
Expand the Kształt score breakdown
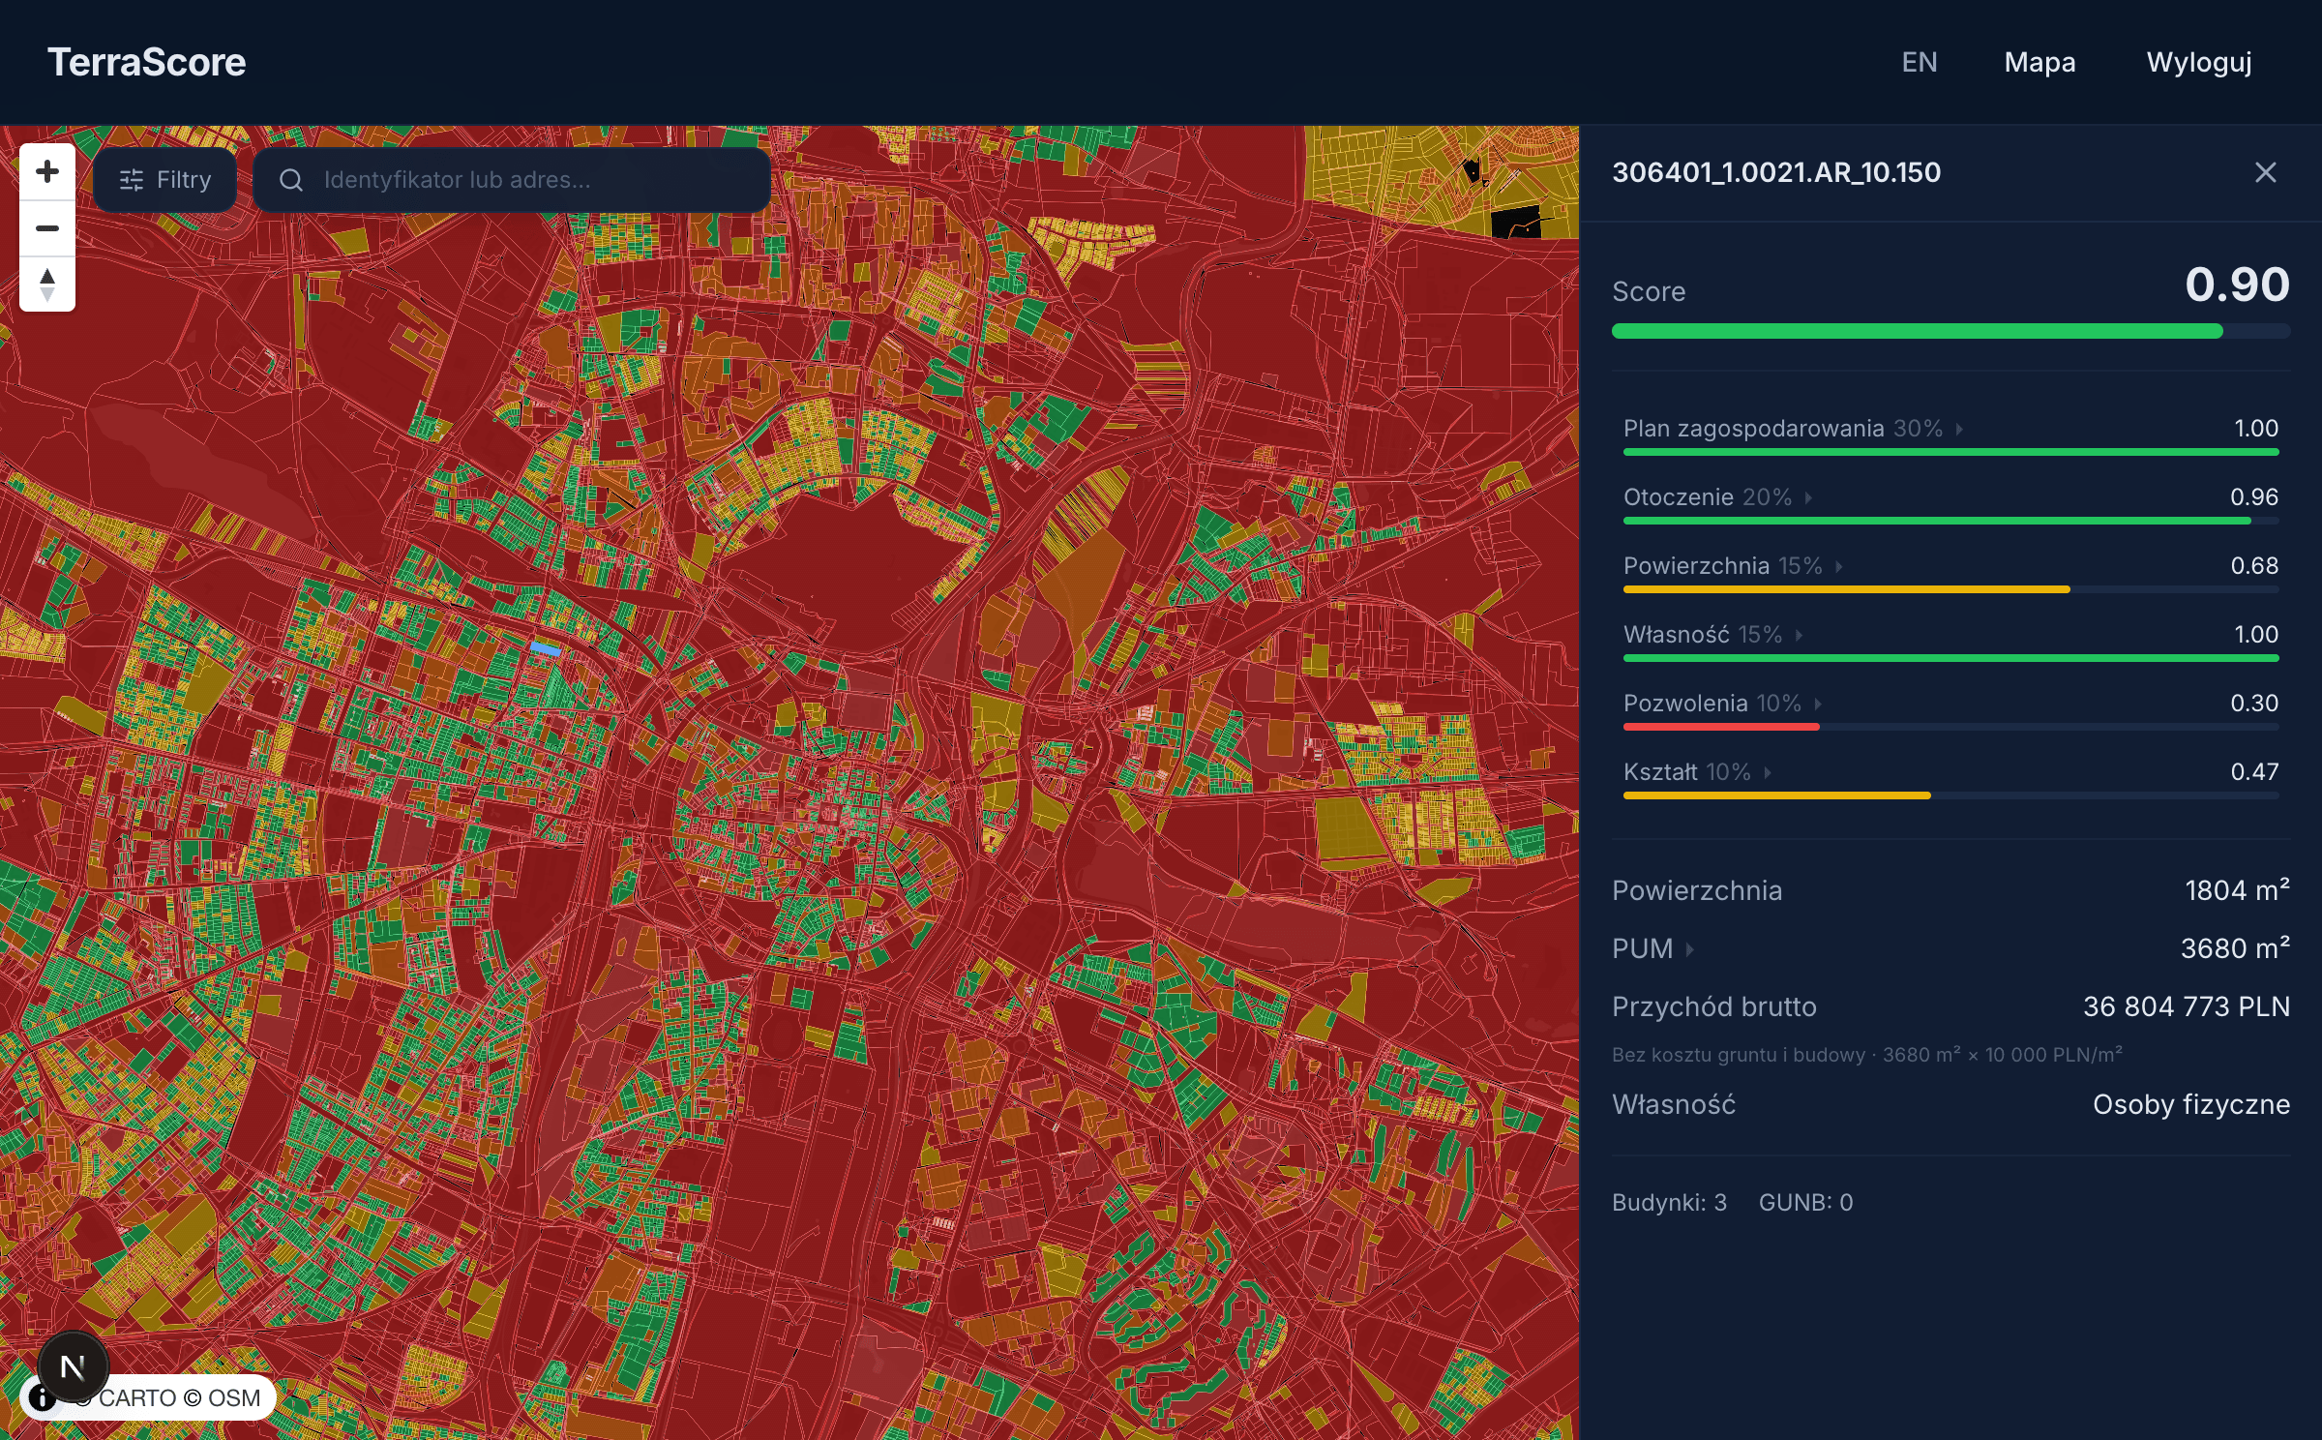[1769, 772]
